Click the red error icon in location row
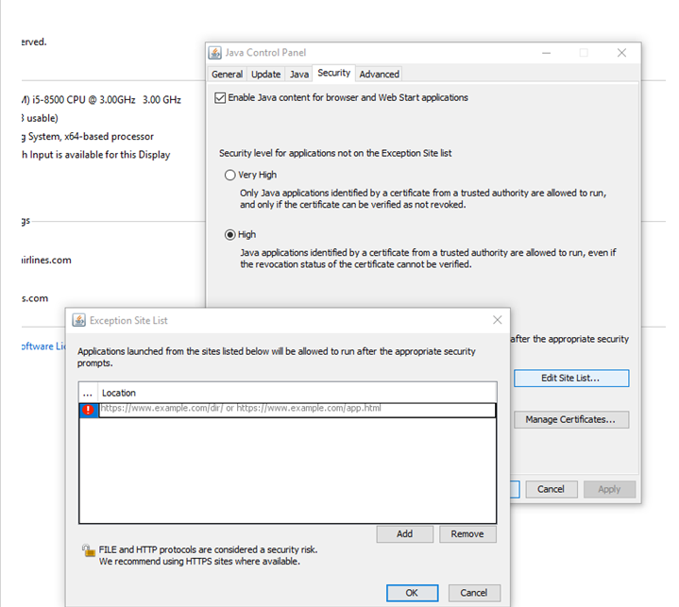This screenshot has width=679, height=607. [x=89, y=410]
